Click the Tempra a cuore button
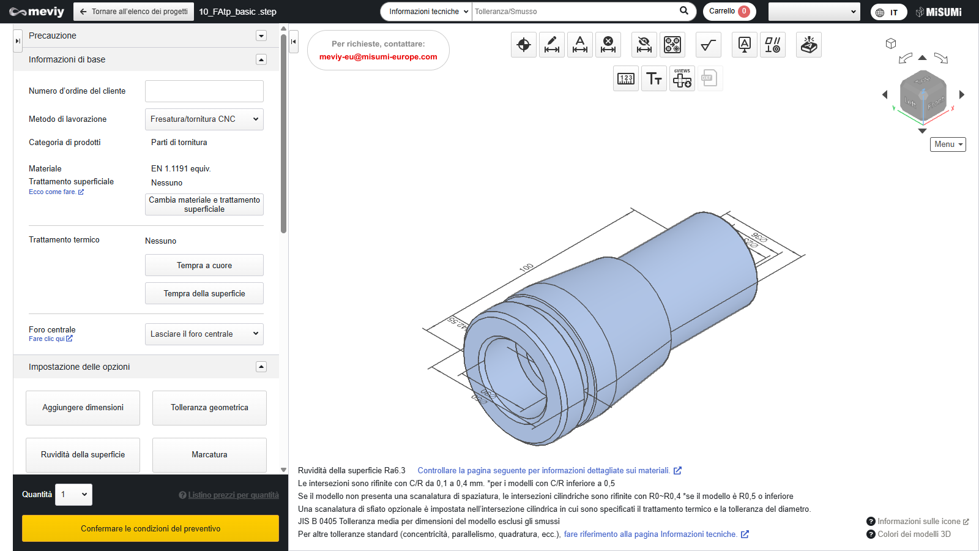The width and height of the screenshot is (979, 551). point(204,266)
